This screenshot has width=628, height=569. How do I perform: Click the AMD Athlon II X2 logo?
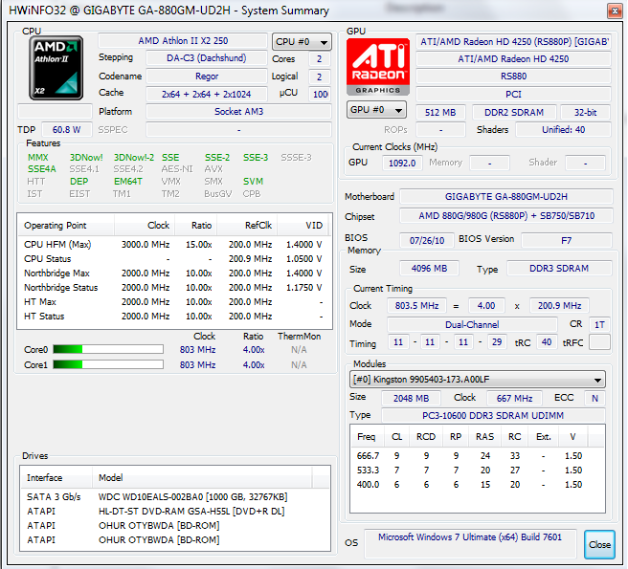[56, 68]
